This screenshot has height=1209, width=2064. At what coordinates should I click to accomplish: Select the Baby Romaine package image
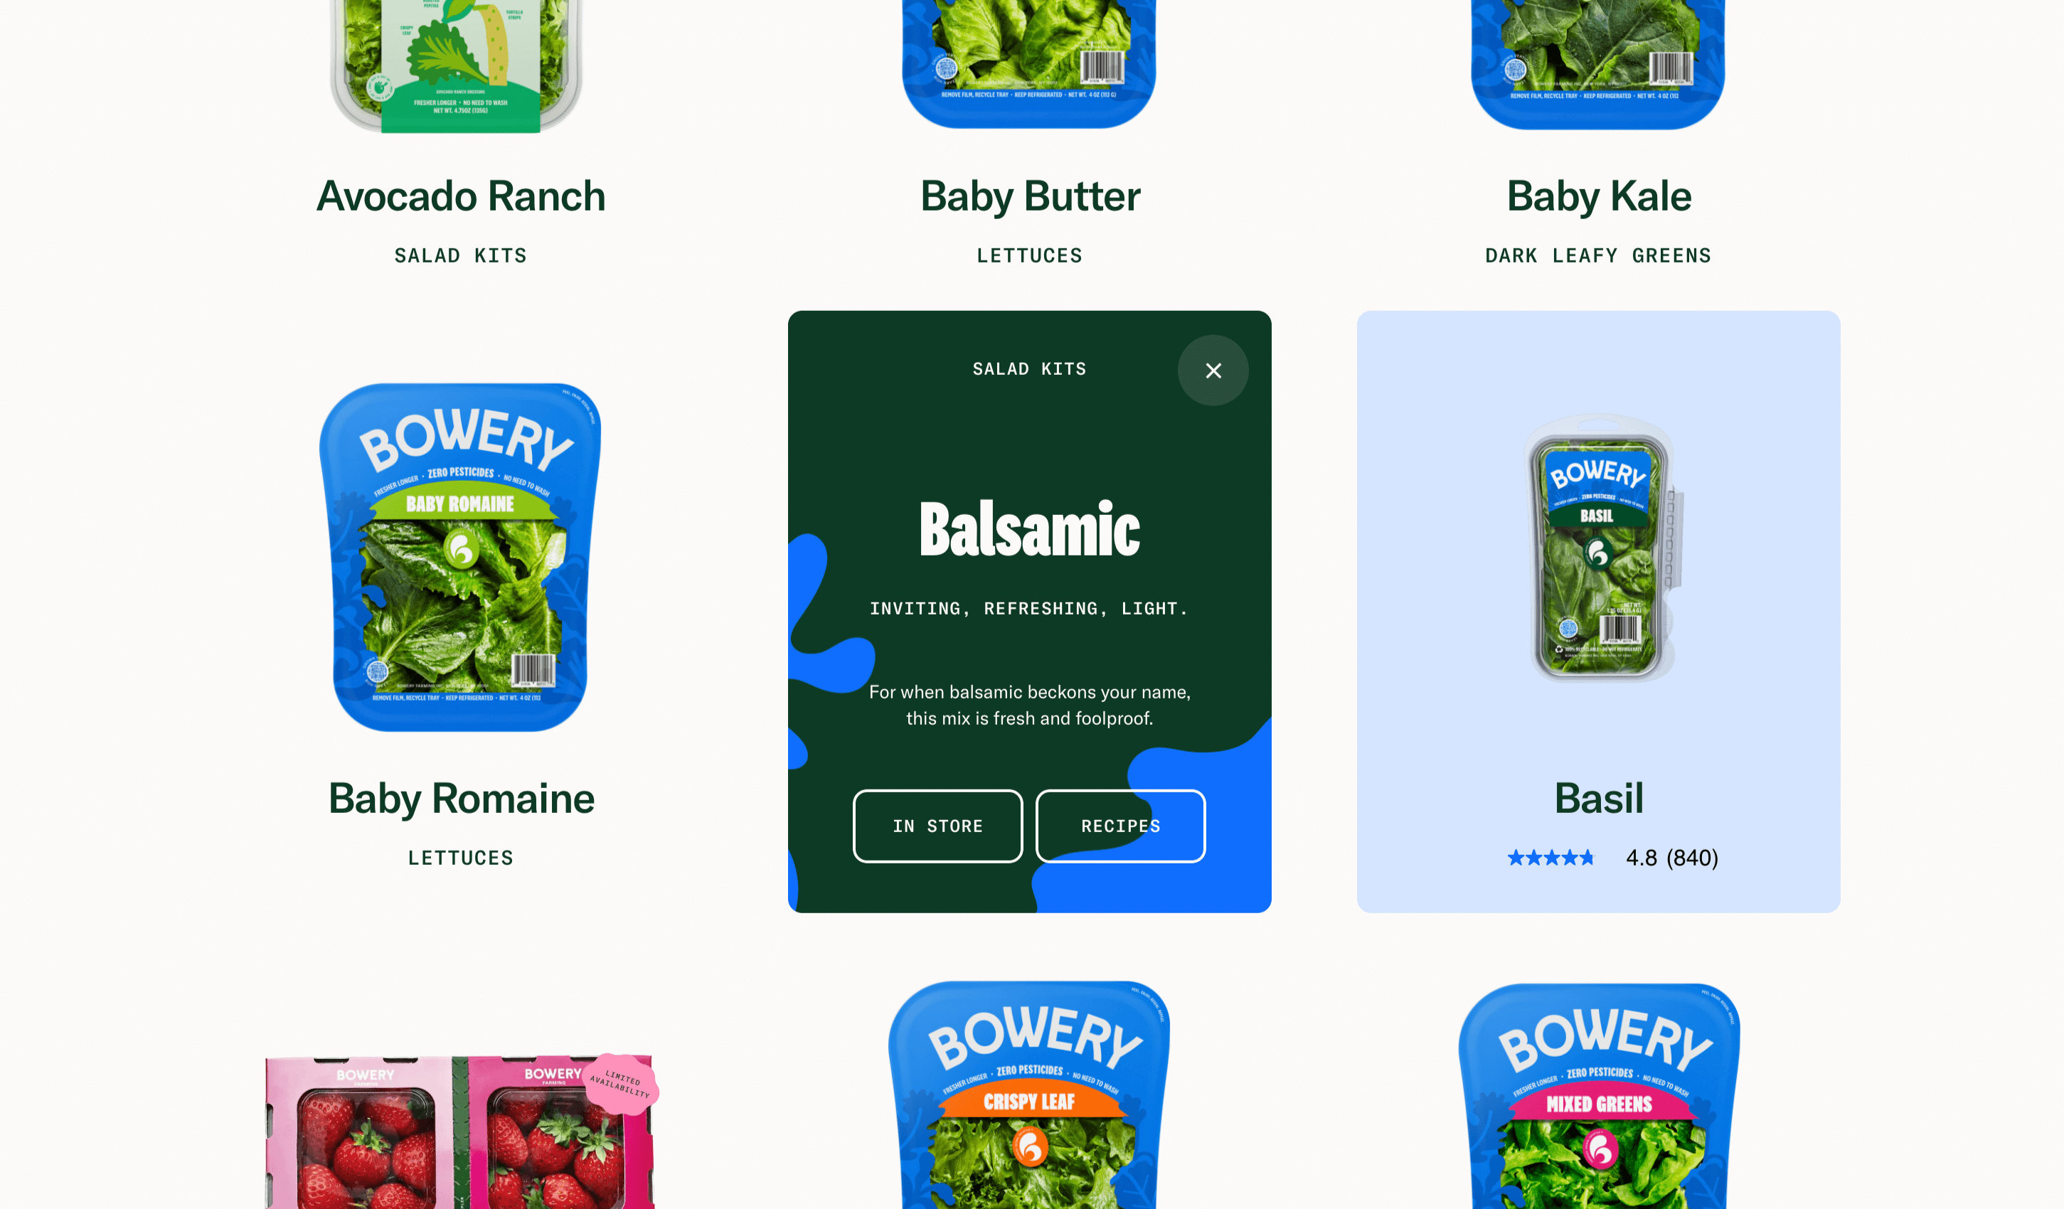460,557
